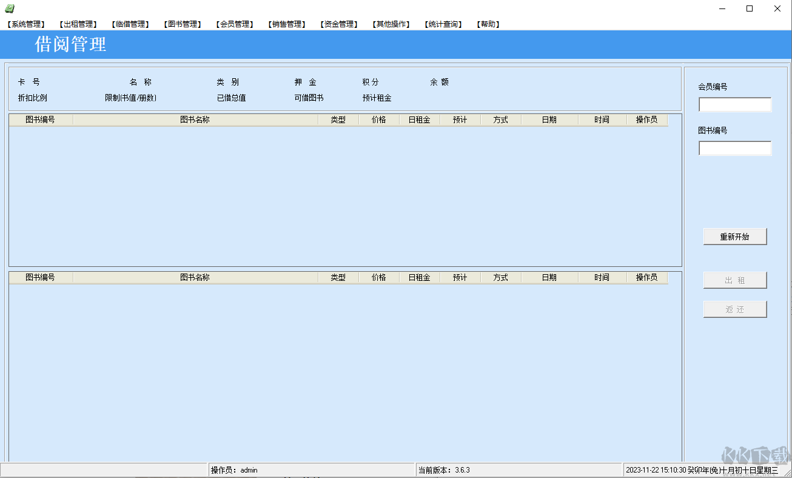Open the 【资金管理】 menu

click(338, 24)
